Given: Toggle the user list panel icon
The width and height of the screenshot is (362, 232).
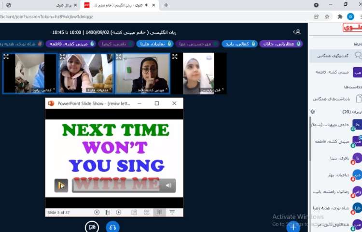Looking at the screenshot, I should (x=298, y=32).
